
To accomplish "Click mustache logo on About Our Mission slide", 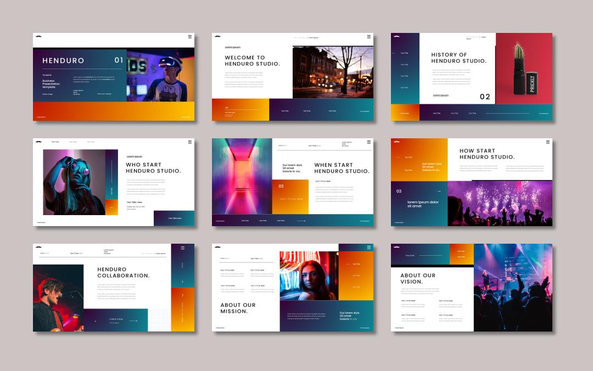I will click(217, 248).
